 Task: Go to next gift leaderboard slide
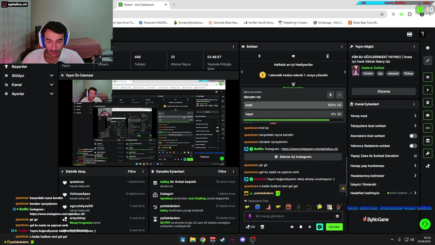coord(345,72)
